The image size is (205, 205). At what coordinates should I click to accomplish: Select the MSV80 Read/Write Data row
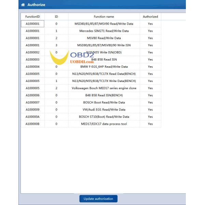(x=104, y=38)
